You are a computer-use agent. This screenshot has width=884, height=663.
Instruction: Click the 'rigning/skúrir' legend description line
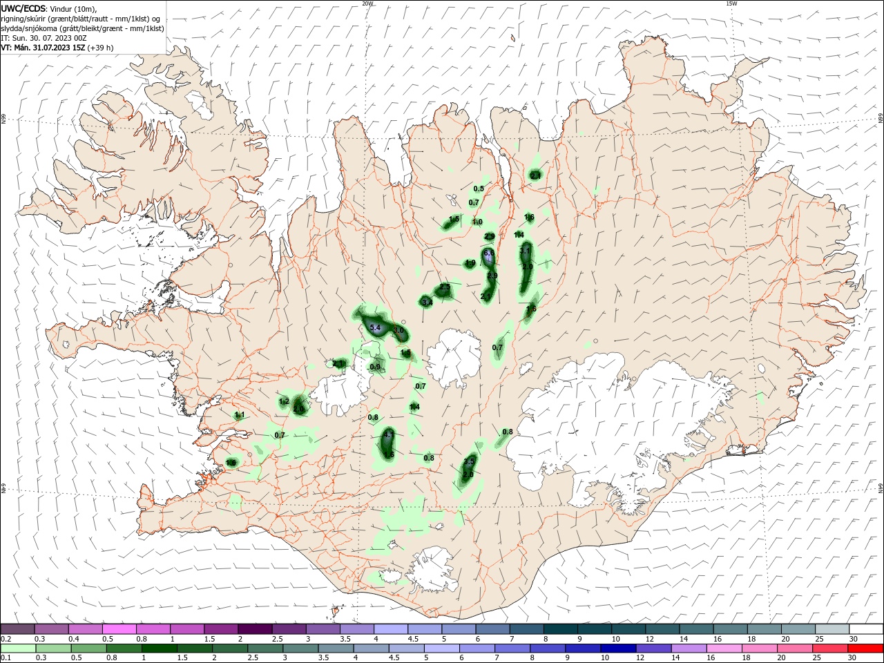[x=81, y=19]
